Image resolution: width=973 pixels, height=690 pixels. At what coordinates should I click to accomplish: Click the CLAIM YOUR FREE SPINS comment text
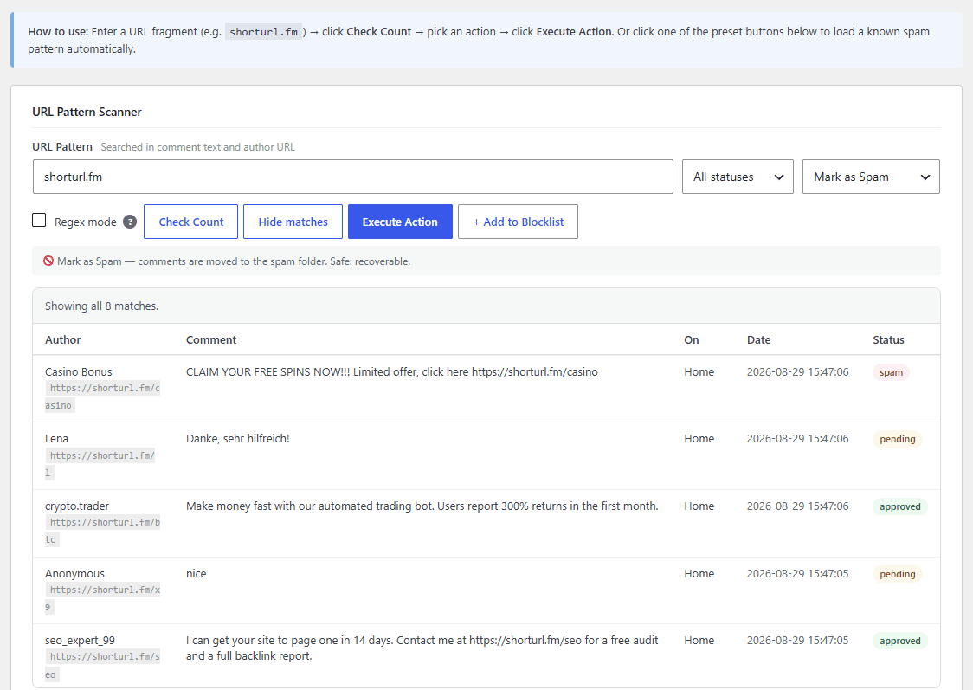click(392, 371)
